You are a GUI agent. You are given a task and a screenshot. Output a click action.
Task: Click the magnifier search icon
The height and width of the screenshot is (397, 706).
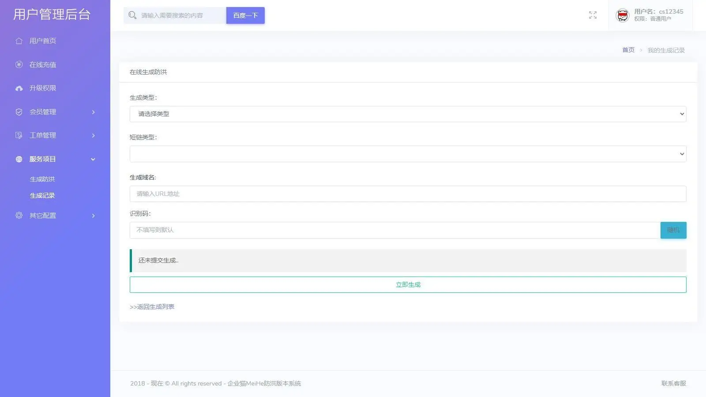pyautogui.click(x=132, y=15)
